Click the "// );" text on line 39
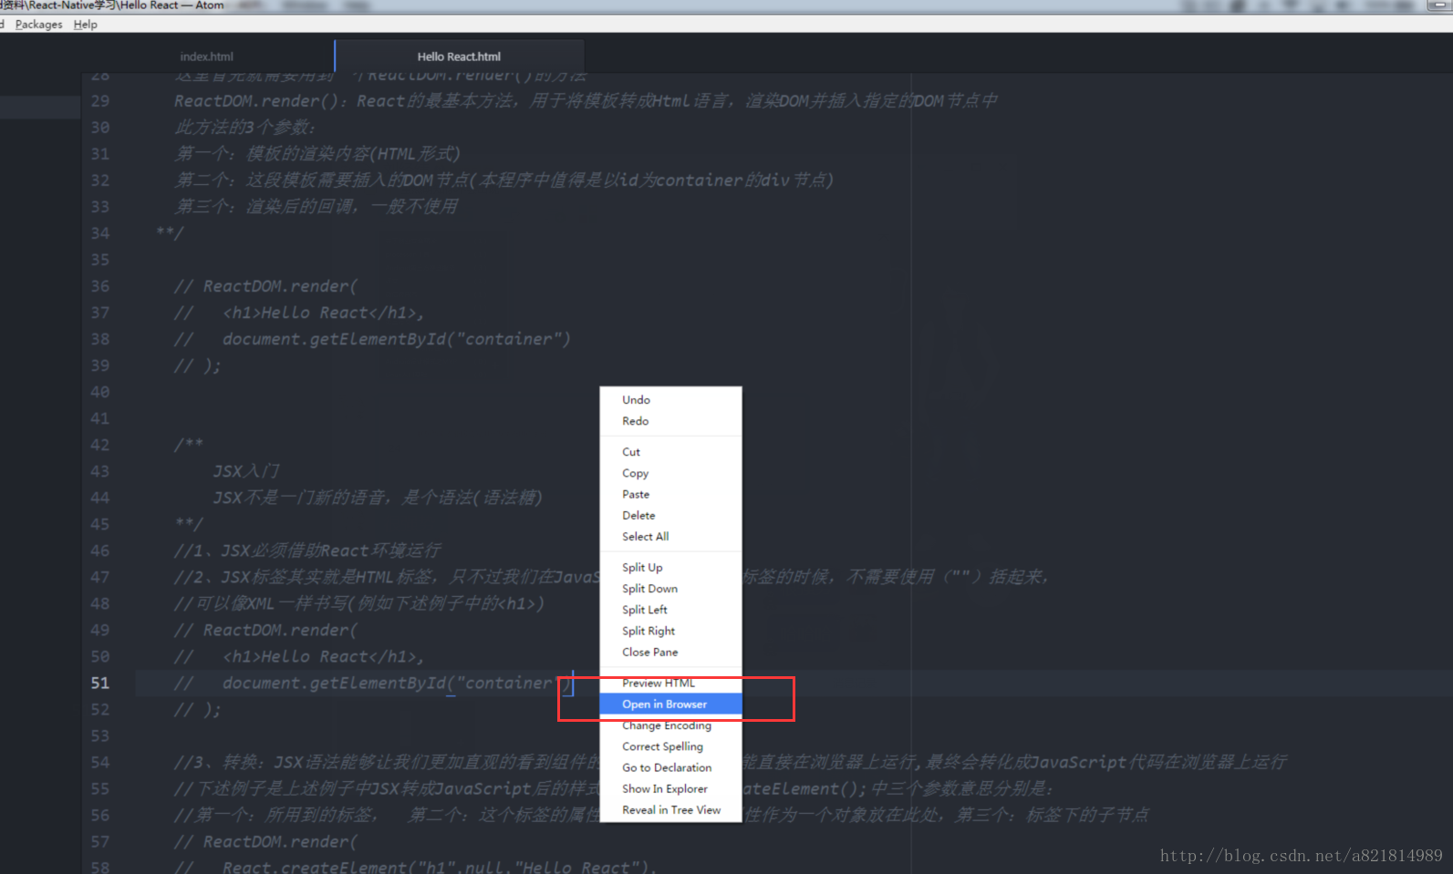1453x874 pixels. point(198,365)
